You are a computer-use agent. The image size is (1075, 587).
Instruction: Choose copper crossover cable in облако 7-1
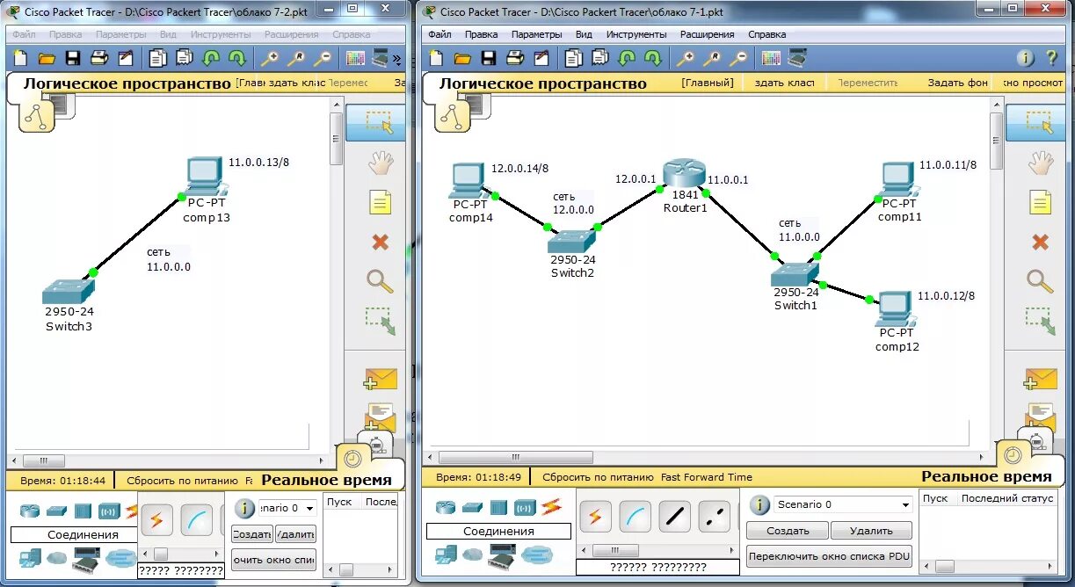pyautogui.click(x=715, y=517)
